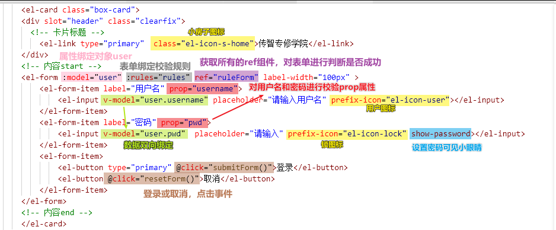Click the ref="ruleForm" attribute
This screenshot has width=556, height=230.
coord(226,77)
